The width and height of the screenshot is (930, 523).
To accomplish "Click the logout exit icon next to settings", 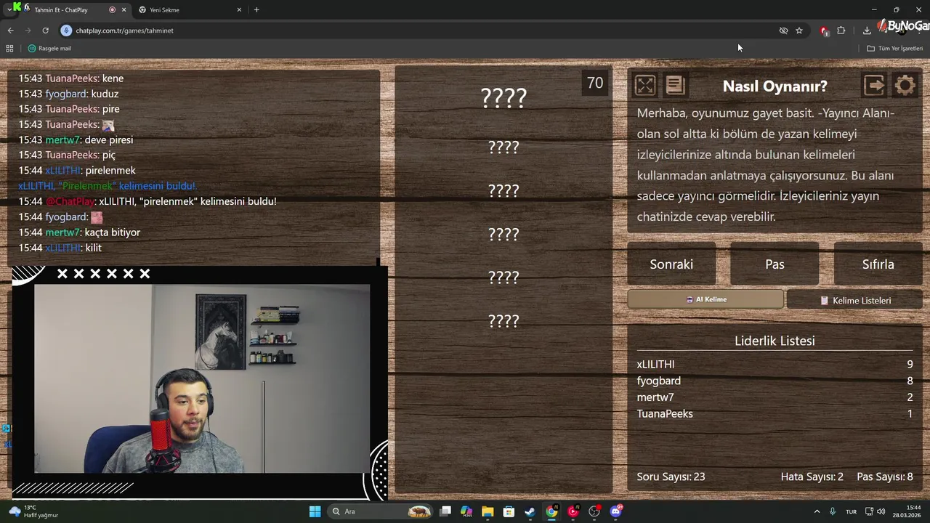I will tap(874, 86).
